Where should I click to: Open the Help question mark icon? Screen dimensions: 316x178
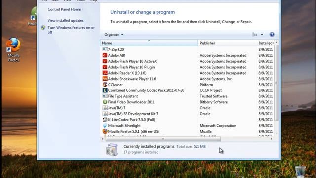pos(272,34)
